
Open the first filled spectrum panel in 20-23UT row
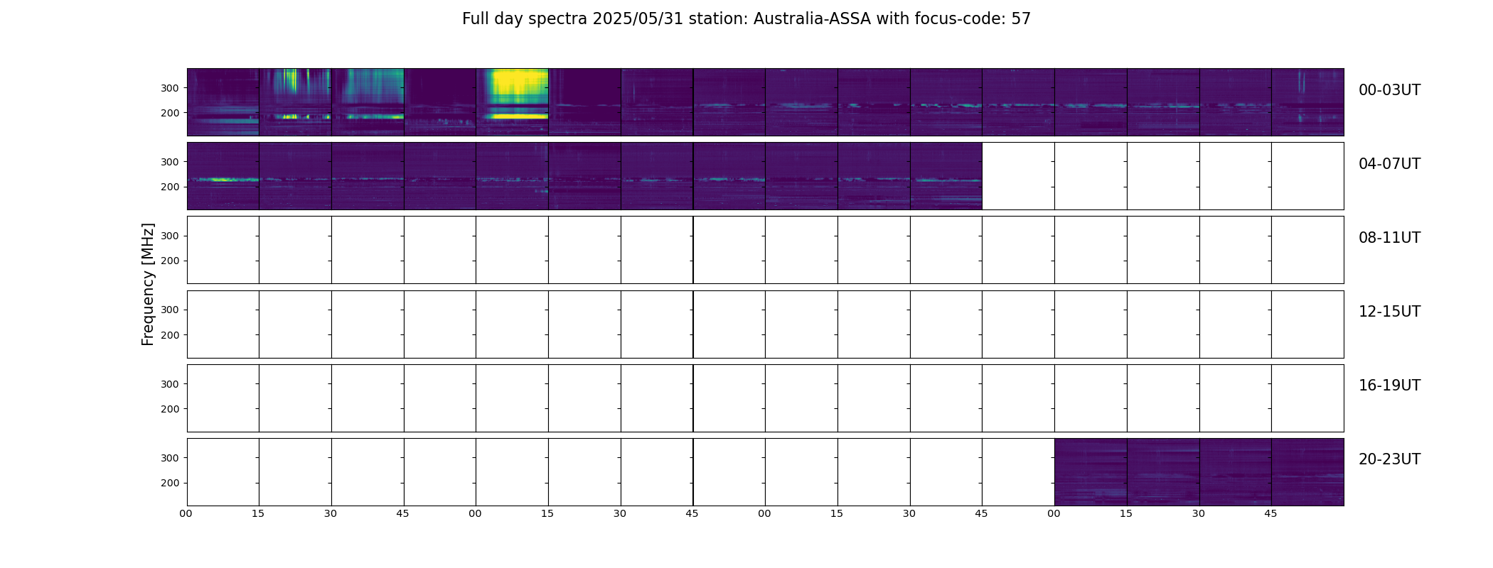[1091, 472]
